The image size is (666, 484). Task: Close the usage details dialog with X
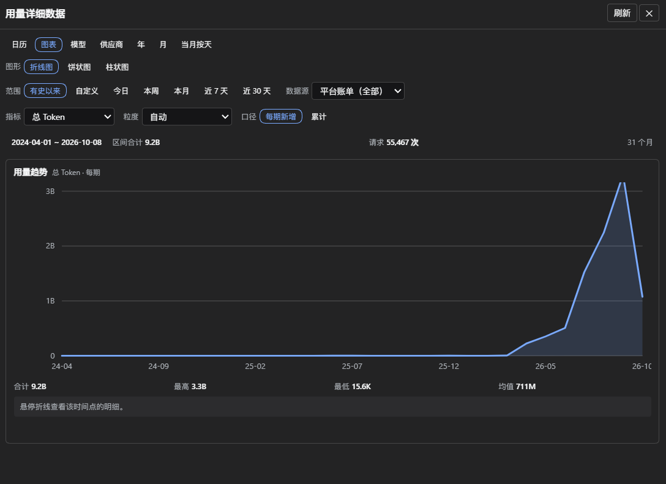pos(649,13)
